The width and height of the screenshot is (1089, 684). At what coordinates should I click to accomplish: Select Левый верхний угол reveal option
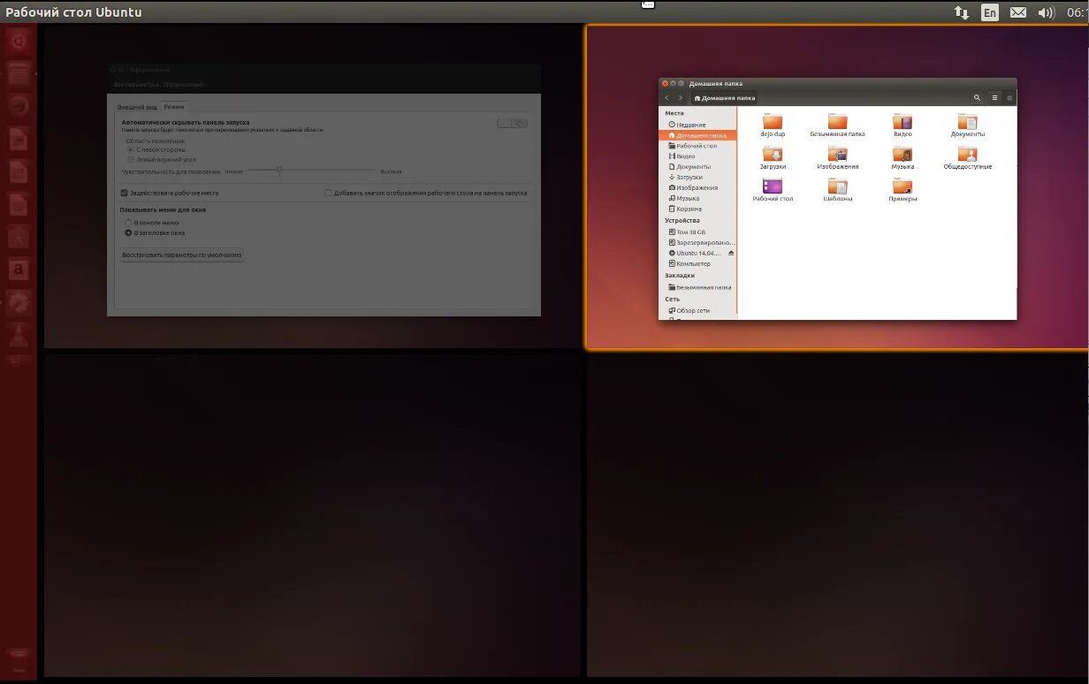(161, 160)
